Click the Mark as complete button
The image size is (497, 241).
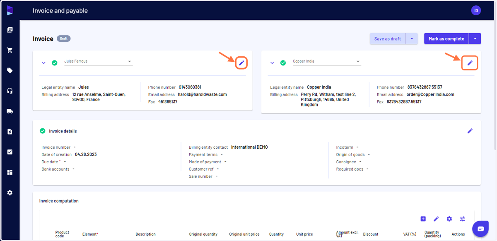pyautogui.click(x=446, y=39)
